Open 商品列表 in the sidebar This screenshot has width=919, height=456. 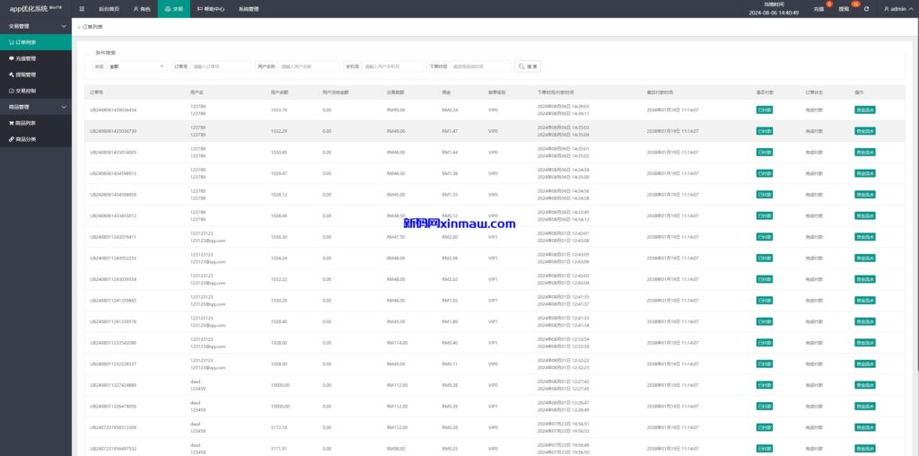(26, 123)
